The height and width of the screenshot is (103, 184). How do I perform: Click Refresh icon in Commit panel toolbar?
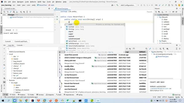point(4,12)
